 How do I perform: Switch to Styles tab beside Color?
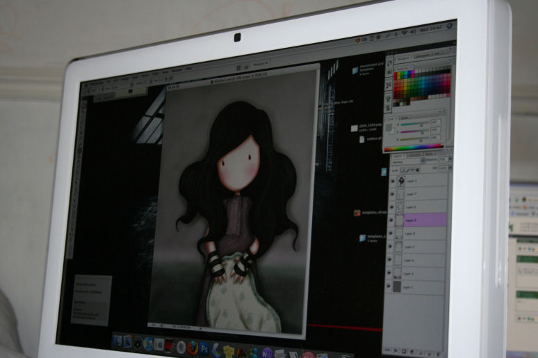pyautogui.click(x=405, y=117)
